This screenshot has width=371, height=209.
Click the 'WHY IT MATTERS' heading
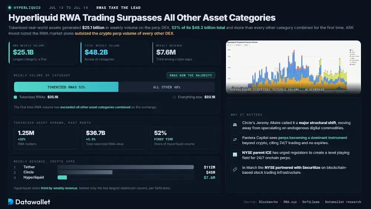point(247,115)
